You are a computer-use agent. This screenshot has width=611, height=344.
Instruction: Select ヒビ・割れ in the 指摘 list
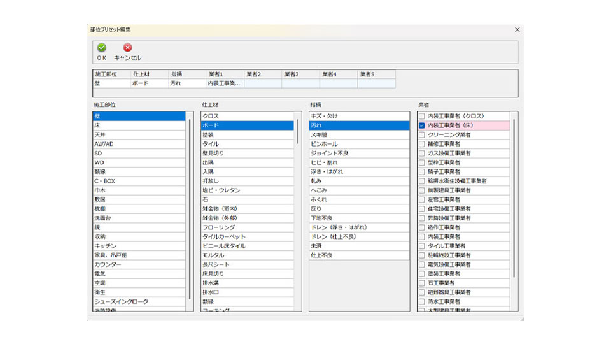pos(359,162)
